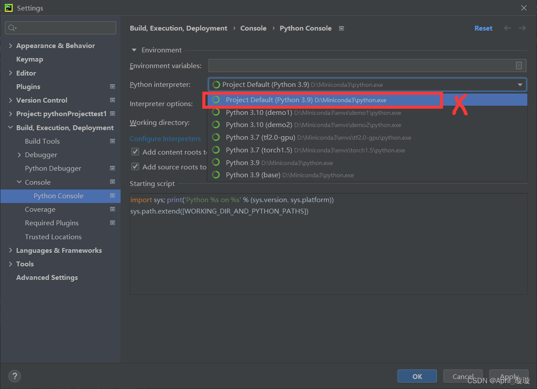Expand Appearance & Behavior
Screen dimensions: 537x389
click(10, 45)
